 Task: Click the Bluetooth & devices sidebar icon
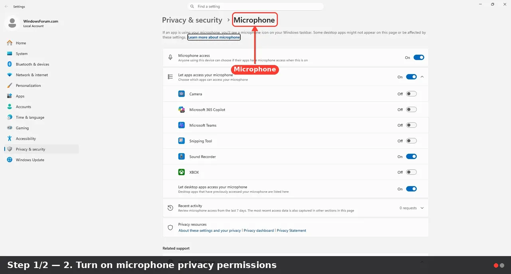click(x=10, y=64)
